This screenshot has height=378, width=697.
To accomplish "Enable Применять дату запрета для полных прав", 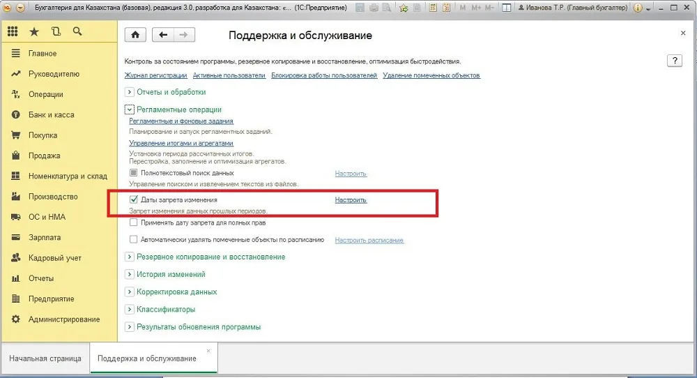I will click(x=133, y=222).
